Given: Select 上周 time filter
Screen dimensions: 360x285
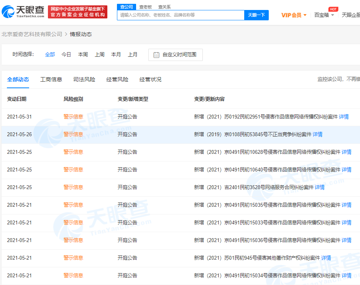Looking at the screenshot, I should [x=100, y=54].
